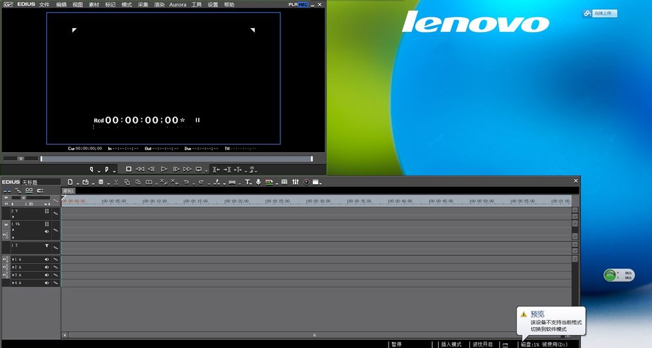Click the Save project icon

click(100, 182)
